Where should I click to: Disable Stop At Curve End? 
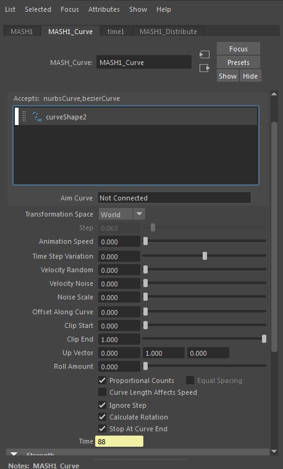pos(102,428)
